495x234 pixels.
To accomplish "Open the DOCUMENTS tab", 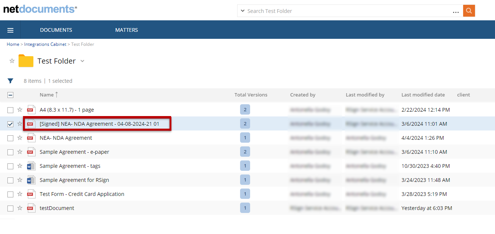I will 56,30.
